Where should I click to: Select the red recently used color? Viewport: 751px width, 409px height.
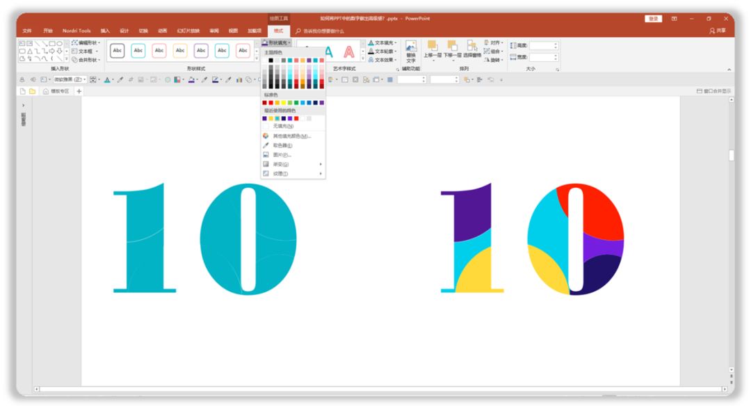(296, 118)
